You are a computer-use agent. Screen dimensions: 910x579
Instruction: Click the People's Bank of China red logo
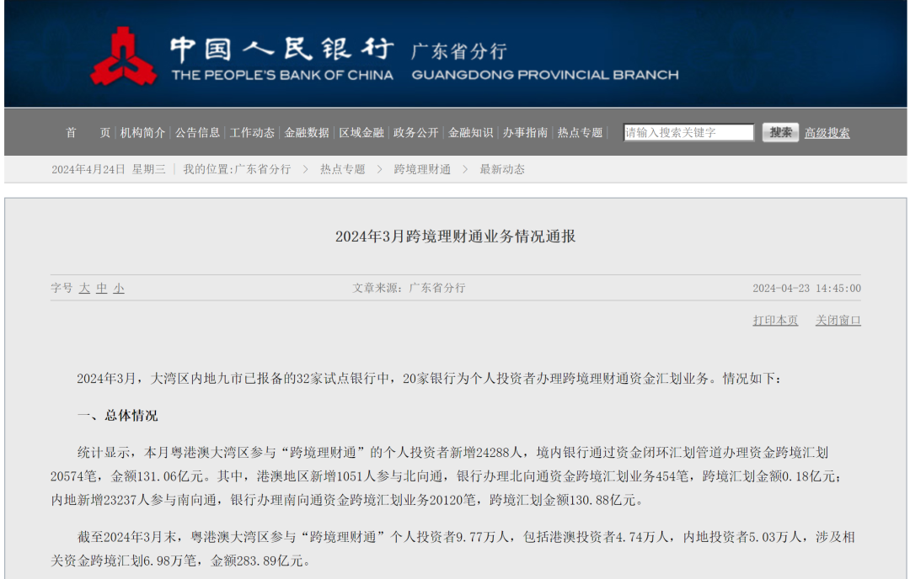click(x=124, y=56)
